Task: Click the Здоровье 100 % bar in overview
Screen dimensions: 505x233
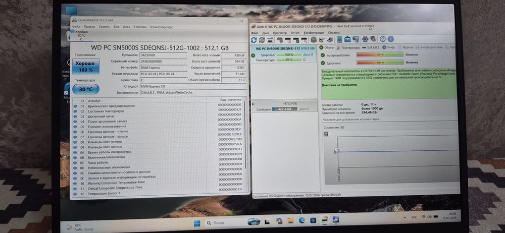Action: (x=380, y=63)
